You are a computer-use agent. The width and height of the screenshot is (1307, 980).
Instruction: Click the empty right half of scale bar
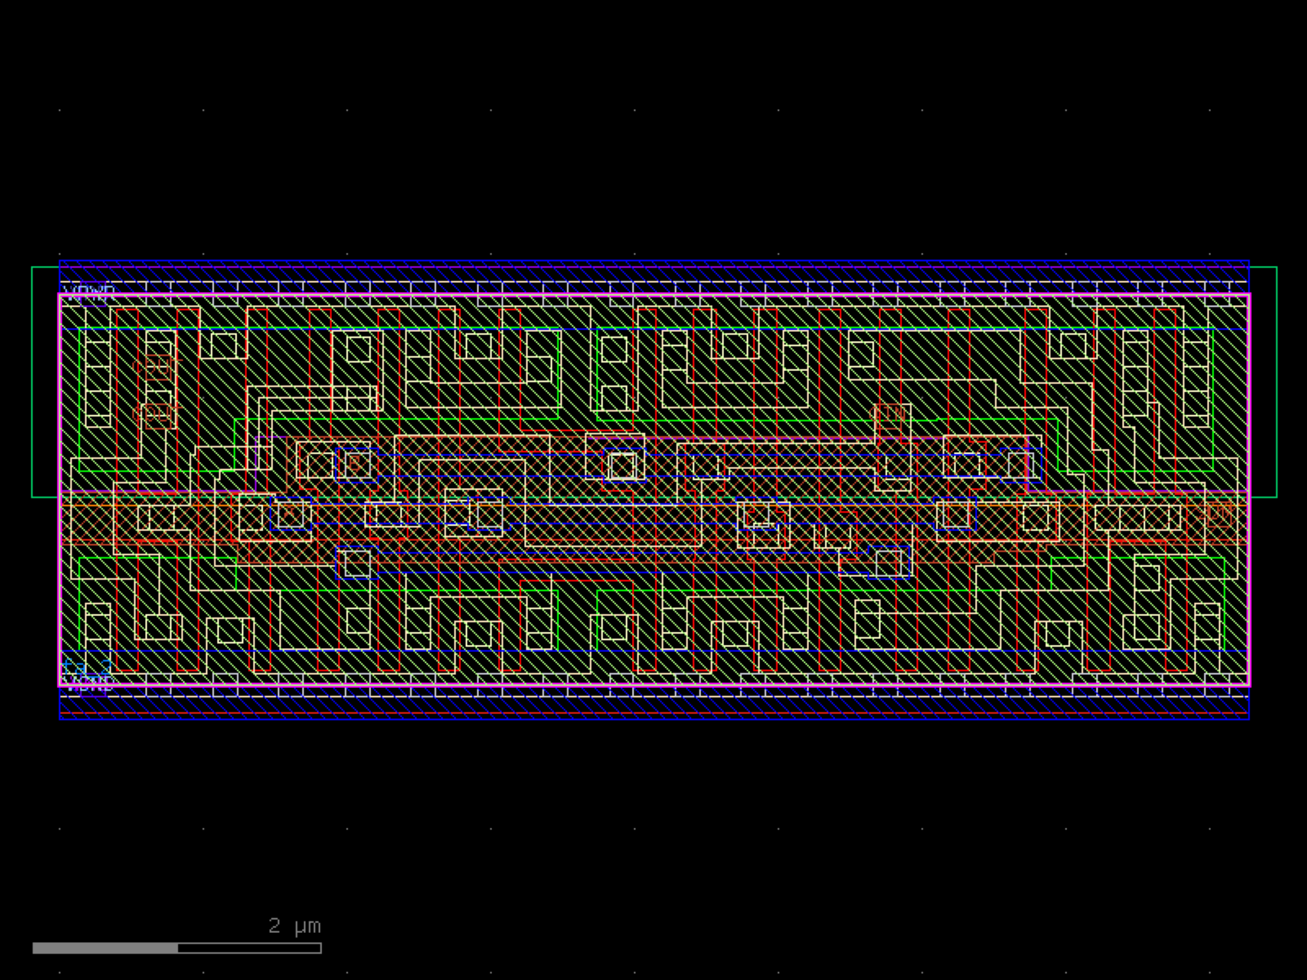[x=249, y=948]
